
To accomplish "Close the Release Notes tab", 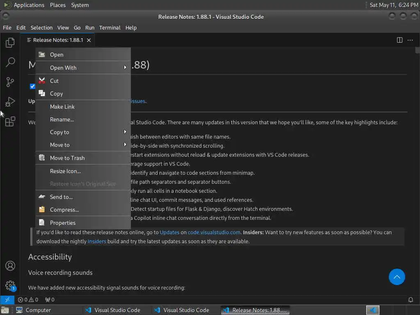I will pyautogui.click(x=89, y=40).
